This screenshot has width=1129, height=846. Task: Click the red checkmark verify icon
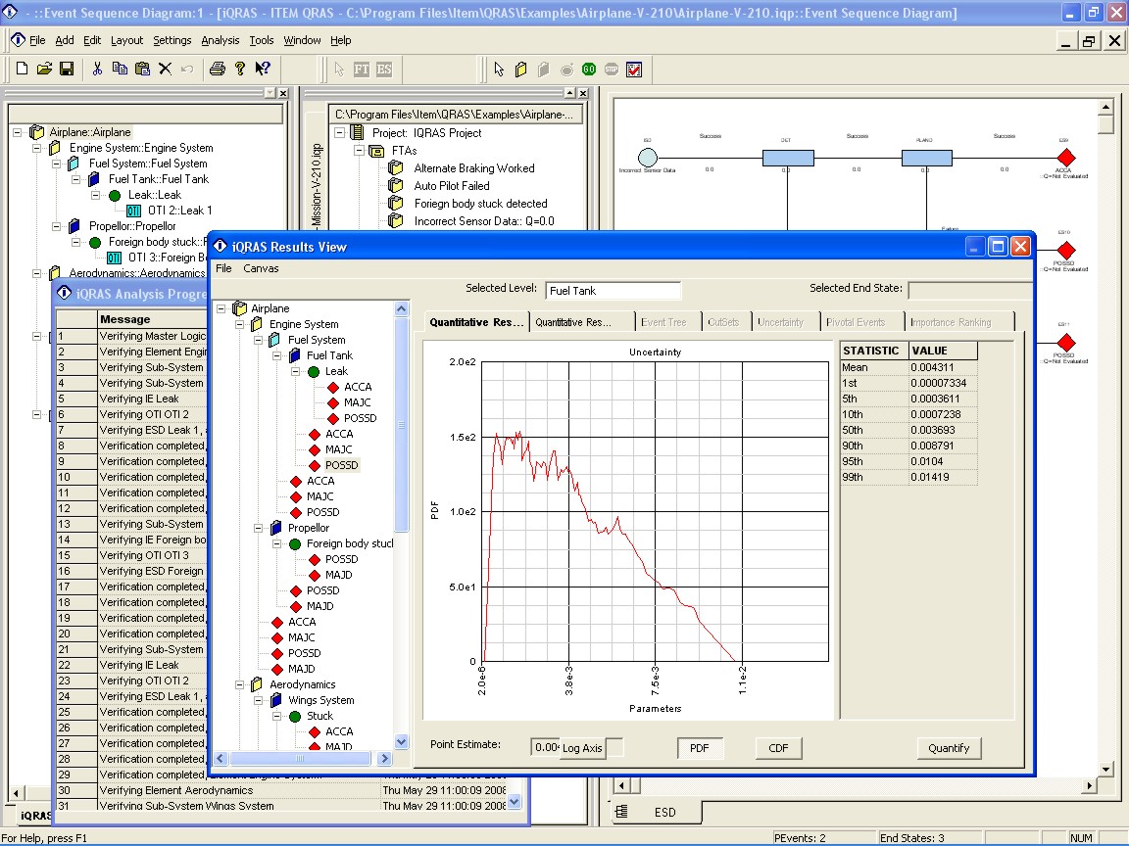point(634,70)
